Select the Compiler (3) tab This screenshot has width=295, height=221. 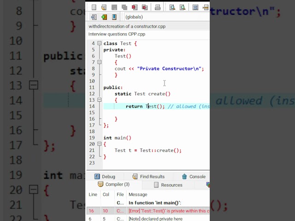(114, 184)
